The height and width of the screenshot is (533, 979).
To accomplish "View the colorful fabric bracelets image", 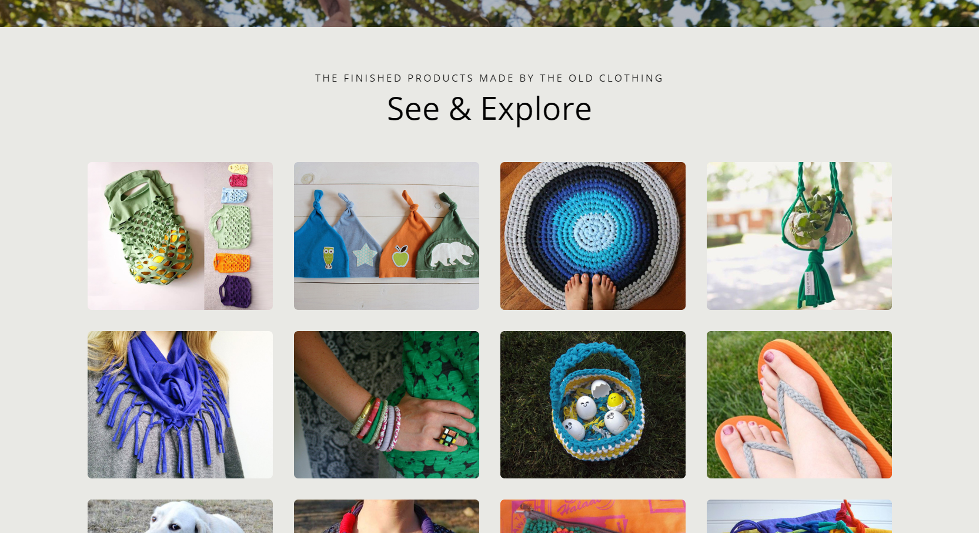I will (386, 404).
